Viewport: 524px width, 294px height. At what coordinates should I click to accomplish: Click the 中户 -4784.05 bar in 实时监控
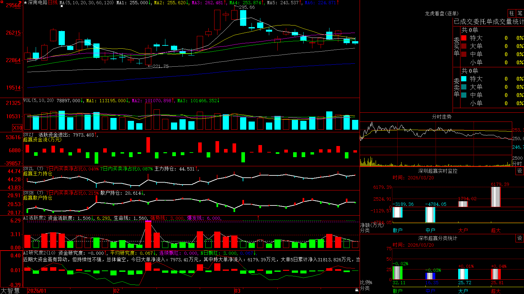point(430,215)
